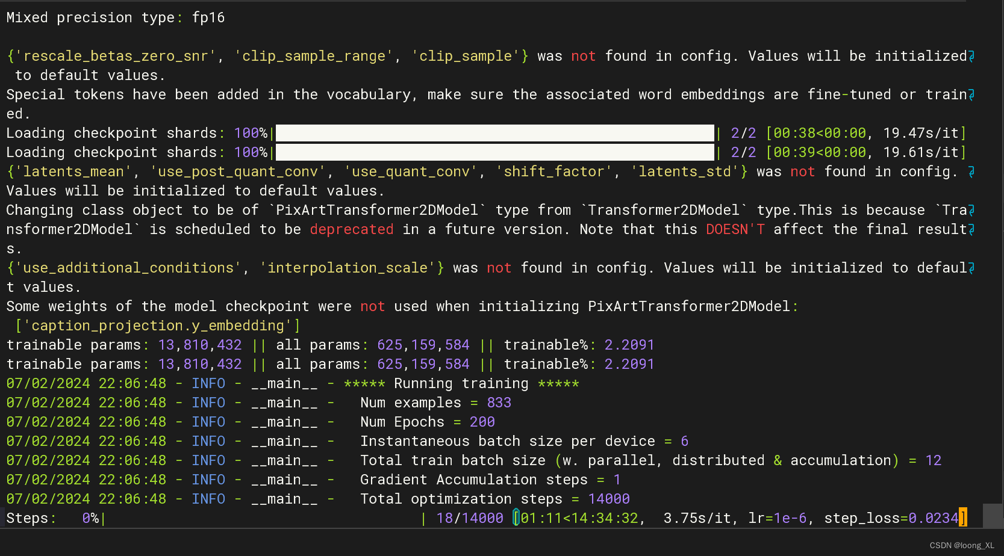Viewport: 1004px width, 556px height.
Task: Click the 'PixArtTransformer2DModel' class name in the warning
Action: 377,210
